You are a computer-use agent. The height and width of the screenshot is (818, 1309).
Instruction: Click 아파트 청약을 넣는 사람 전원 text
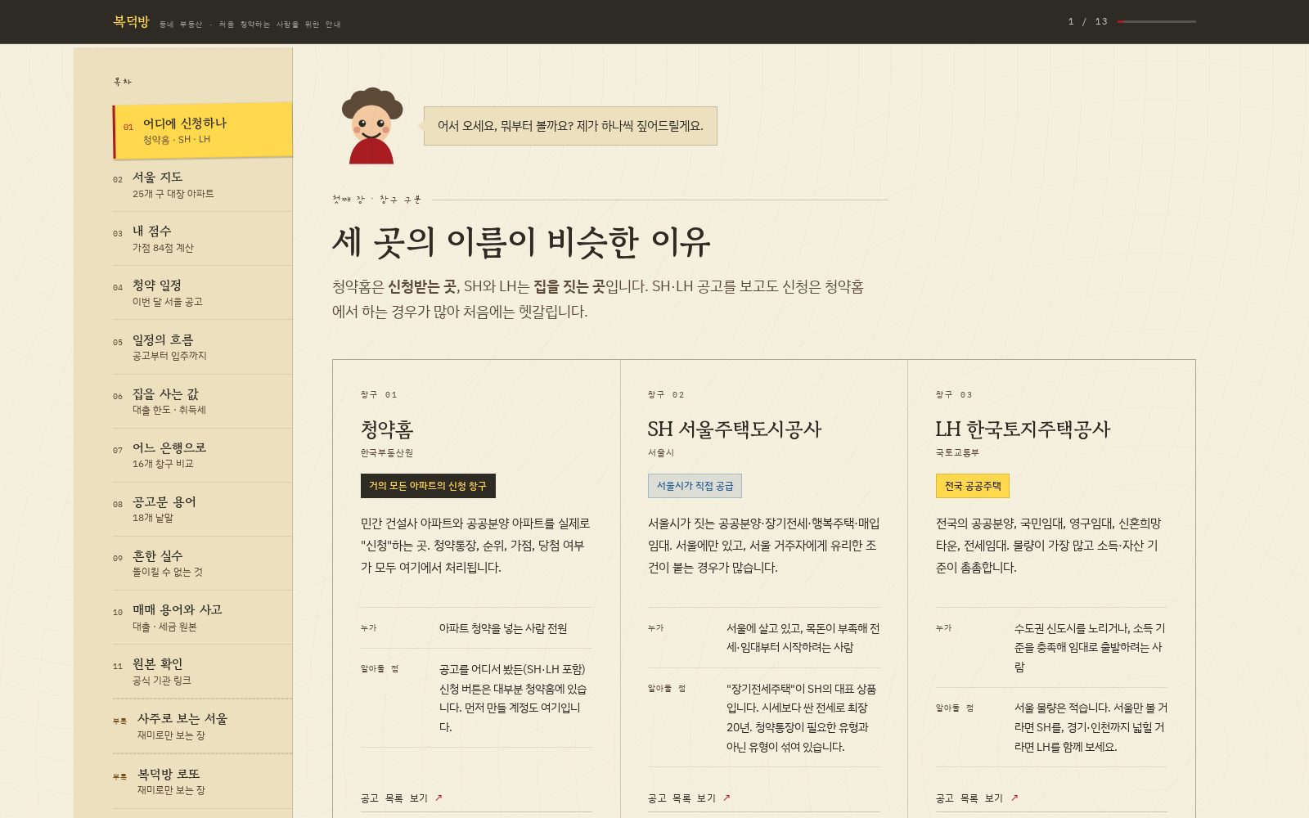click(x=503, y=628)
